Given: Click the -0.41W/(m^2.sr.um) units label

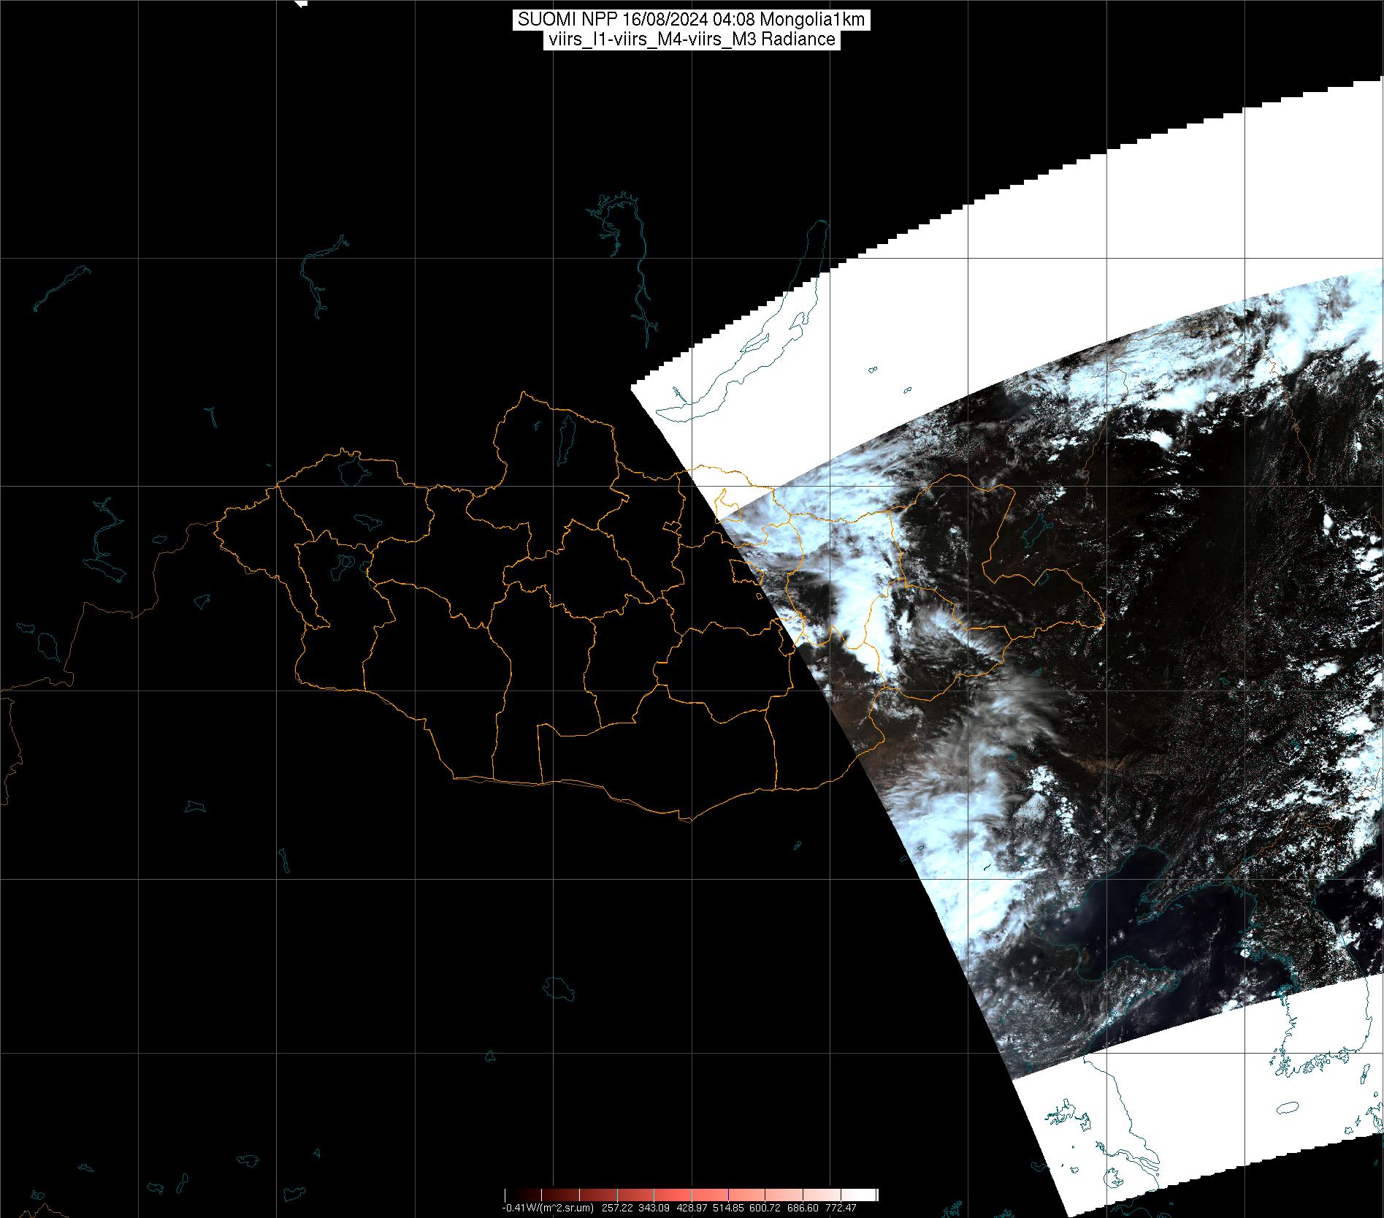Looking at the screenshot, I should (x=548, y=1207).
